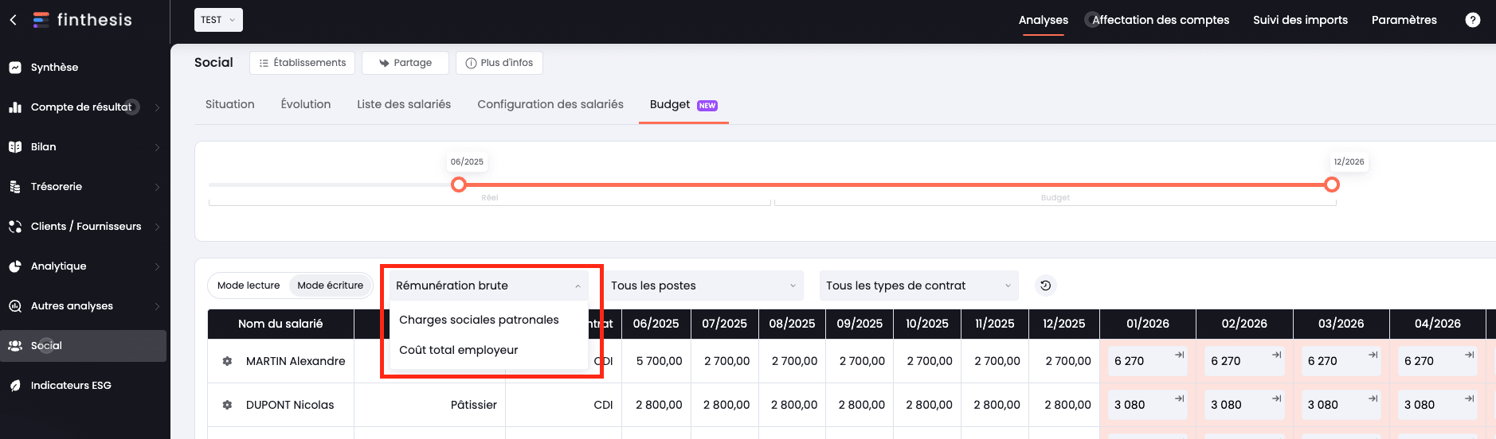Open the Analyses top navigation item
Viewport: 1496px width, 439px height.
(1044, 20)
